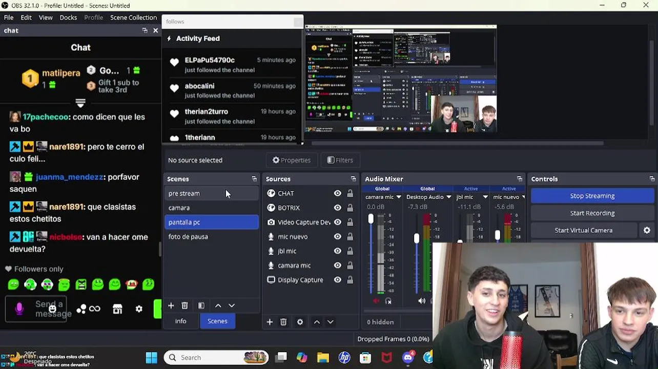Viewport: 658px width, 369px height.
Task: Open source Filters button
Action: pos(340,160)
